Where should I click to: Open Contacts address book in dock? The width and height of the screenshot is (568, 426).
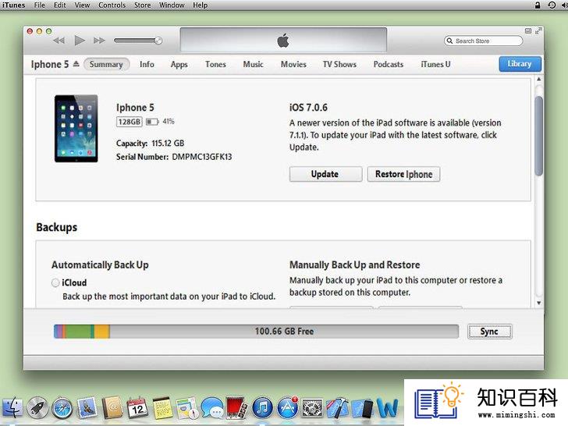point(112,407)
